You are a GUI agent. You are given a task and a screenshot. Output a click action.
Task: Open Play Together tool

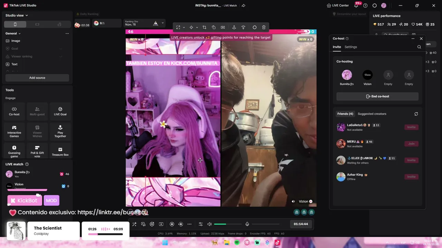(x=60, y=131)
